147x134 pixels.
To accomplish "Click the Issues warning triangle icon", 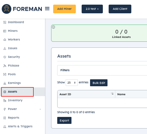I will (x=5, y=48).
